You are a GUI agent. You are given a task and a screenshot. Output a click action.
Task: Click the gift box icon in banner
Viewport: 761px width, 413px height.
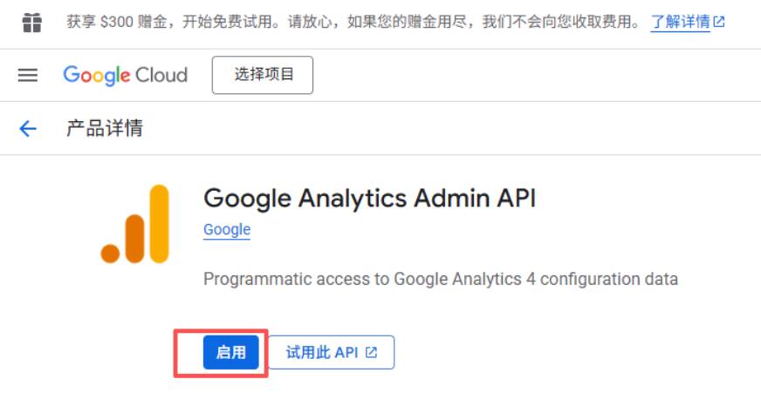[32, 23]
